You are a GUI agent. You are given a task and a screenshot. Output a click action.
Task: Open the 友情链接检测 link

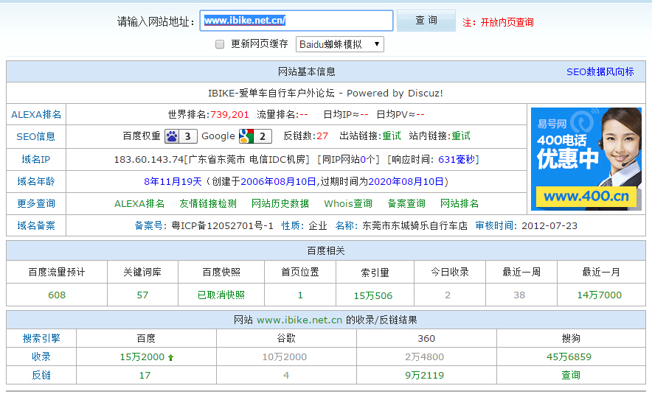208,203
